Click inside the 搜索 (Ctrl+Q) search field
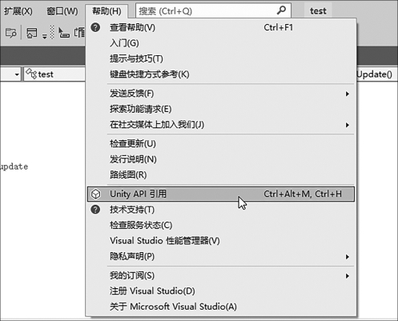This screenshot has width=398, height=321. pos(206,11)
